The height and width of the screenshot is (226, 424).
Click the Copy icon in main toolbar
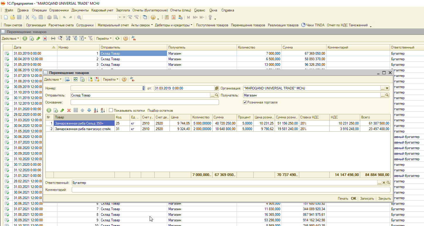(34, 17)
